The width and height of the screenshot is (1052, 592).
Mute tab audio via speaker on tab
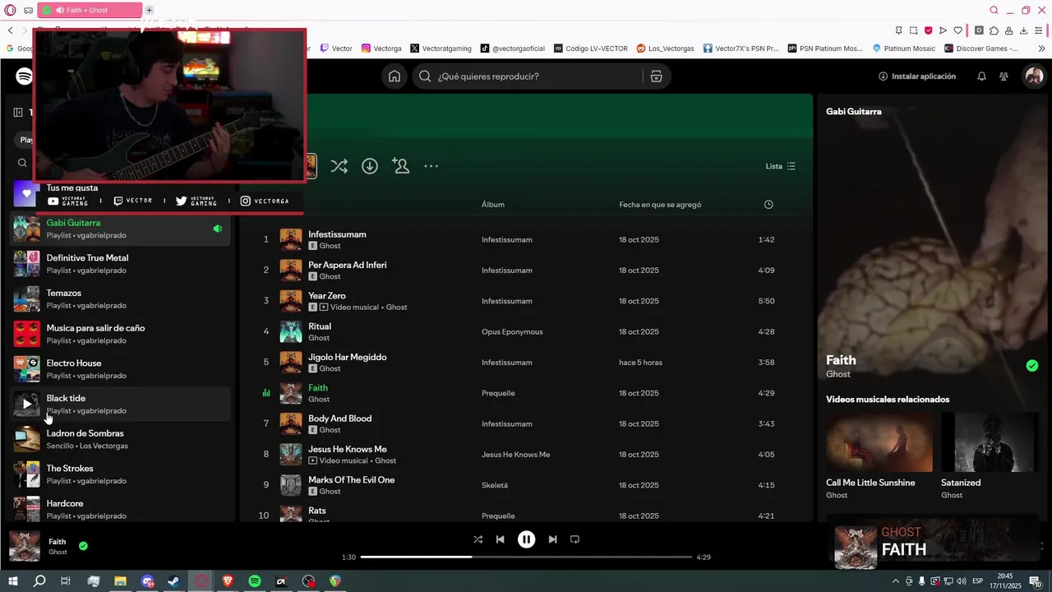pos(60,11)
